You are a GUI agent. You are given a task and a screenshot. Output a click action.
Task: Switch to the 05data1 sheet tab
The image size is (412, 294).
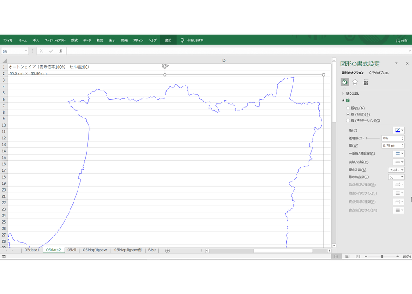[32, 250]
